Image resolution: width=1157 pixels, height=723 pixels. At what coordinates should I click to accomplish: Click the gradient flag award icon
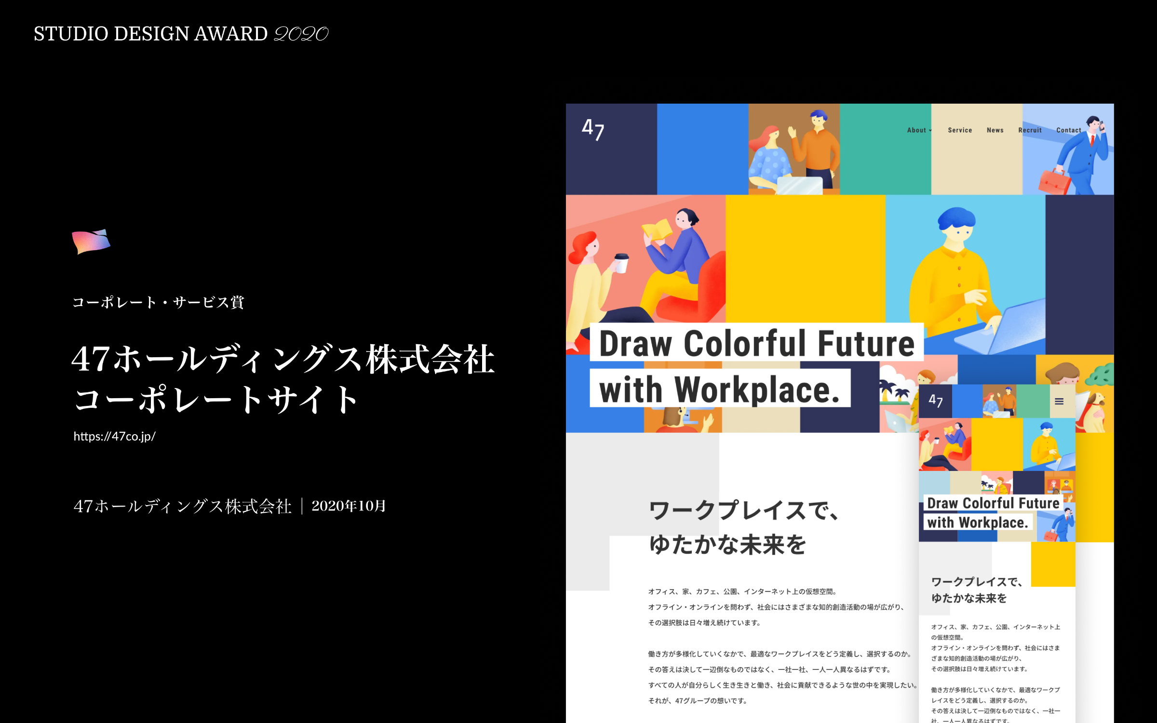pyautogui.click(x=91, y=241)
